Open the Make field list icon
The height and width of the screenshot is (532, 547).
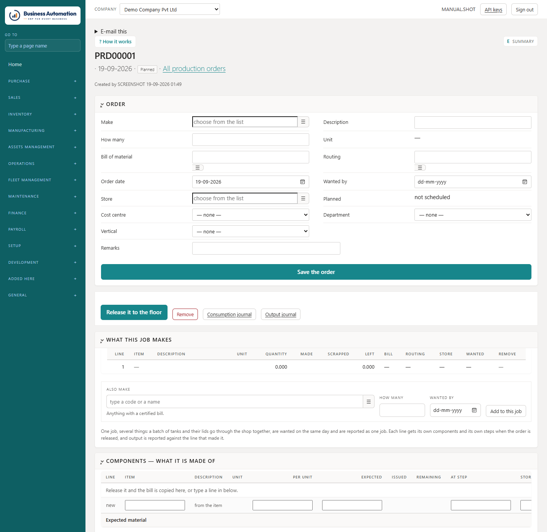(x=303, y=122)
